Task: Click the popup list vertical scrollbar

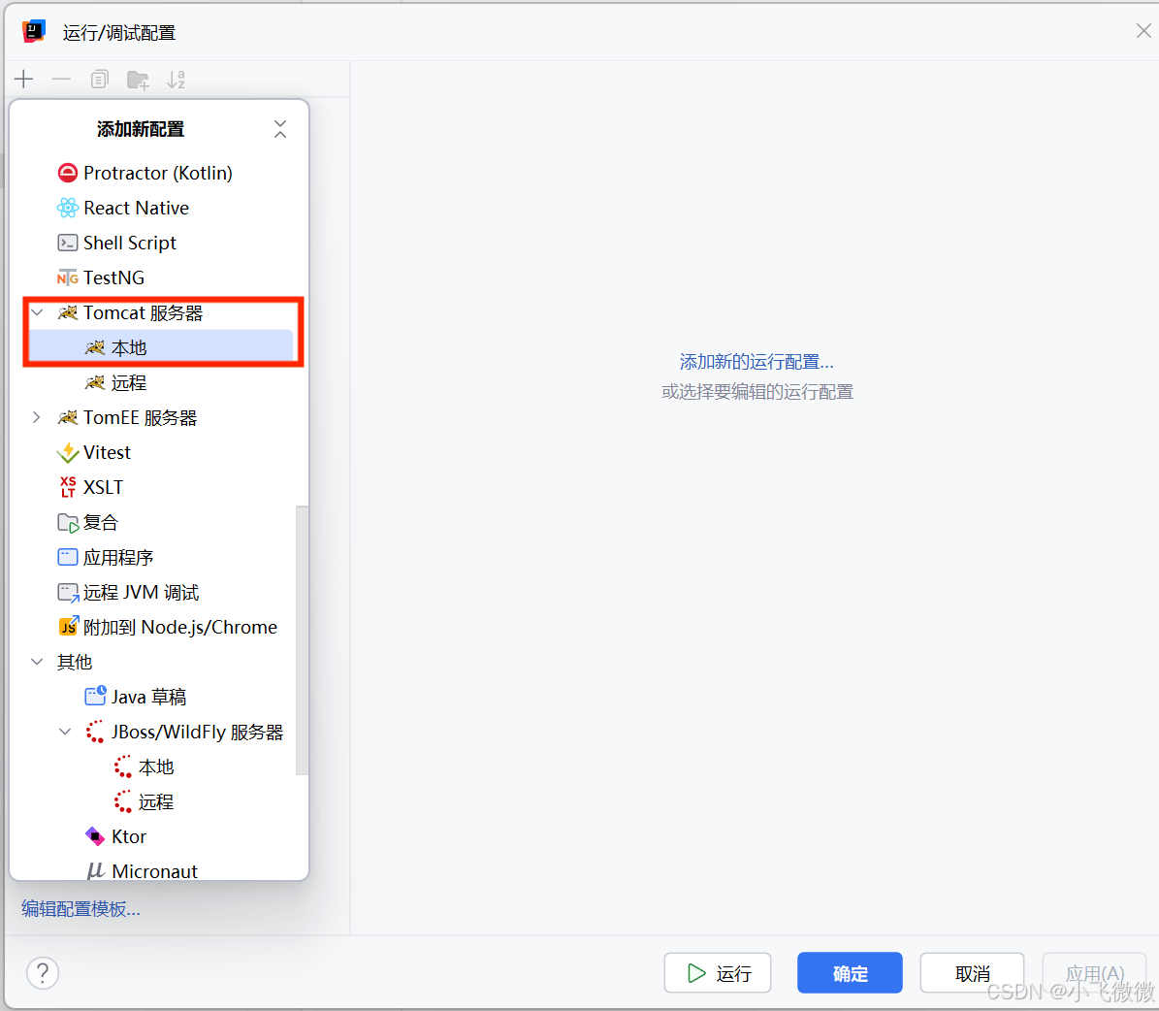Action: [x=302, y=639]
